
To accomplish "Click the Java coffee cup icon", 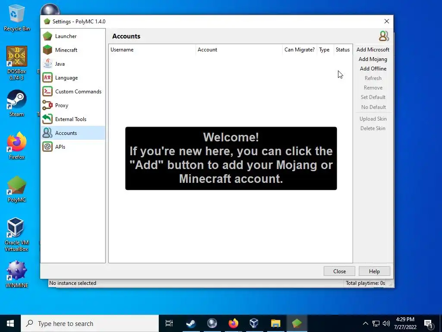I will 47,64.
